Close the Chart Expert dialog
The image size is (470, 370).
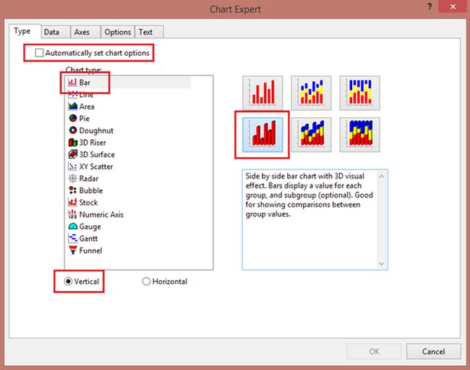pyautogui.click(x=453, y=7)
